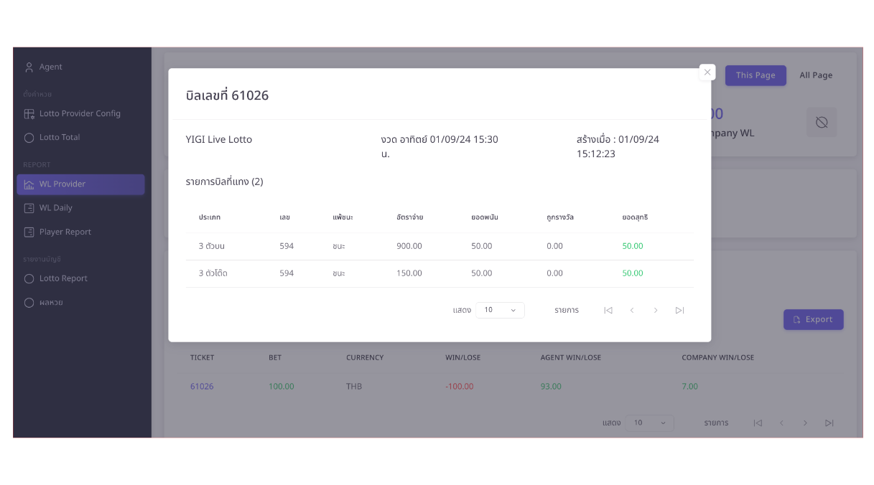Open rows-per-page dropdown below ticket table
The image size is (874, 485).
click(x=649, y=423)
